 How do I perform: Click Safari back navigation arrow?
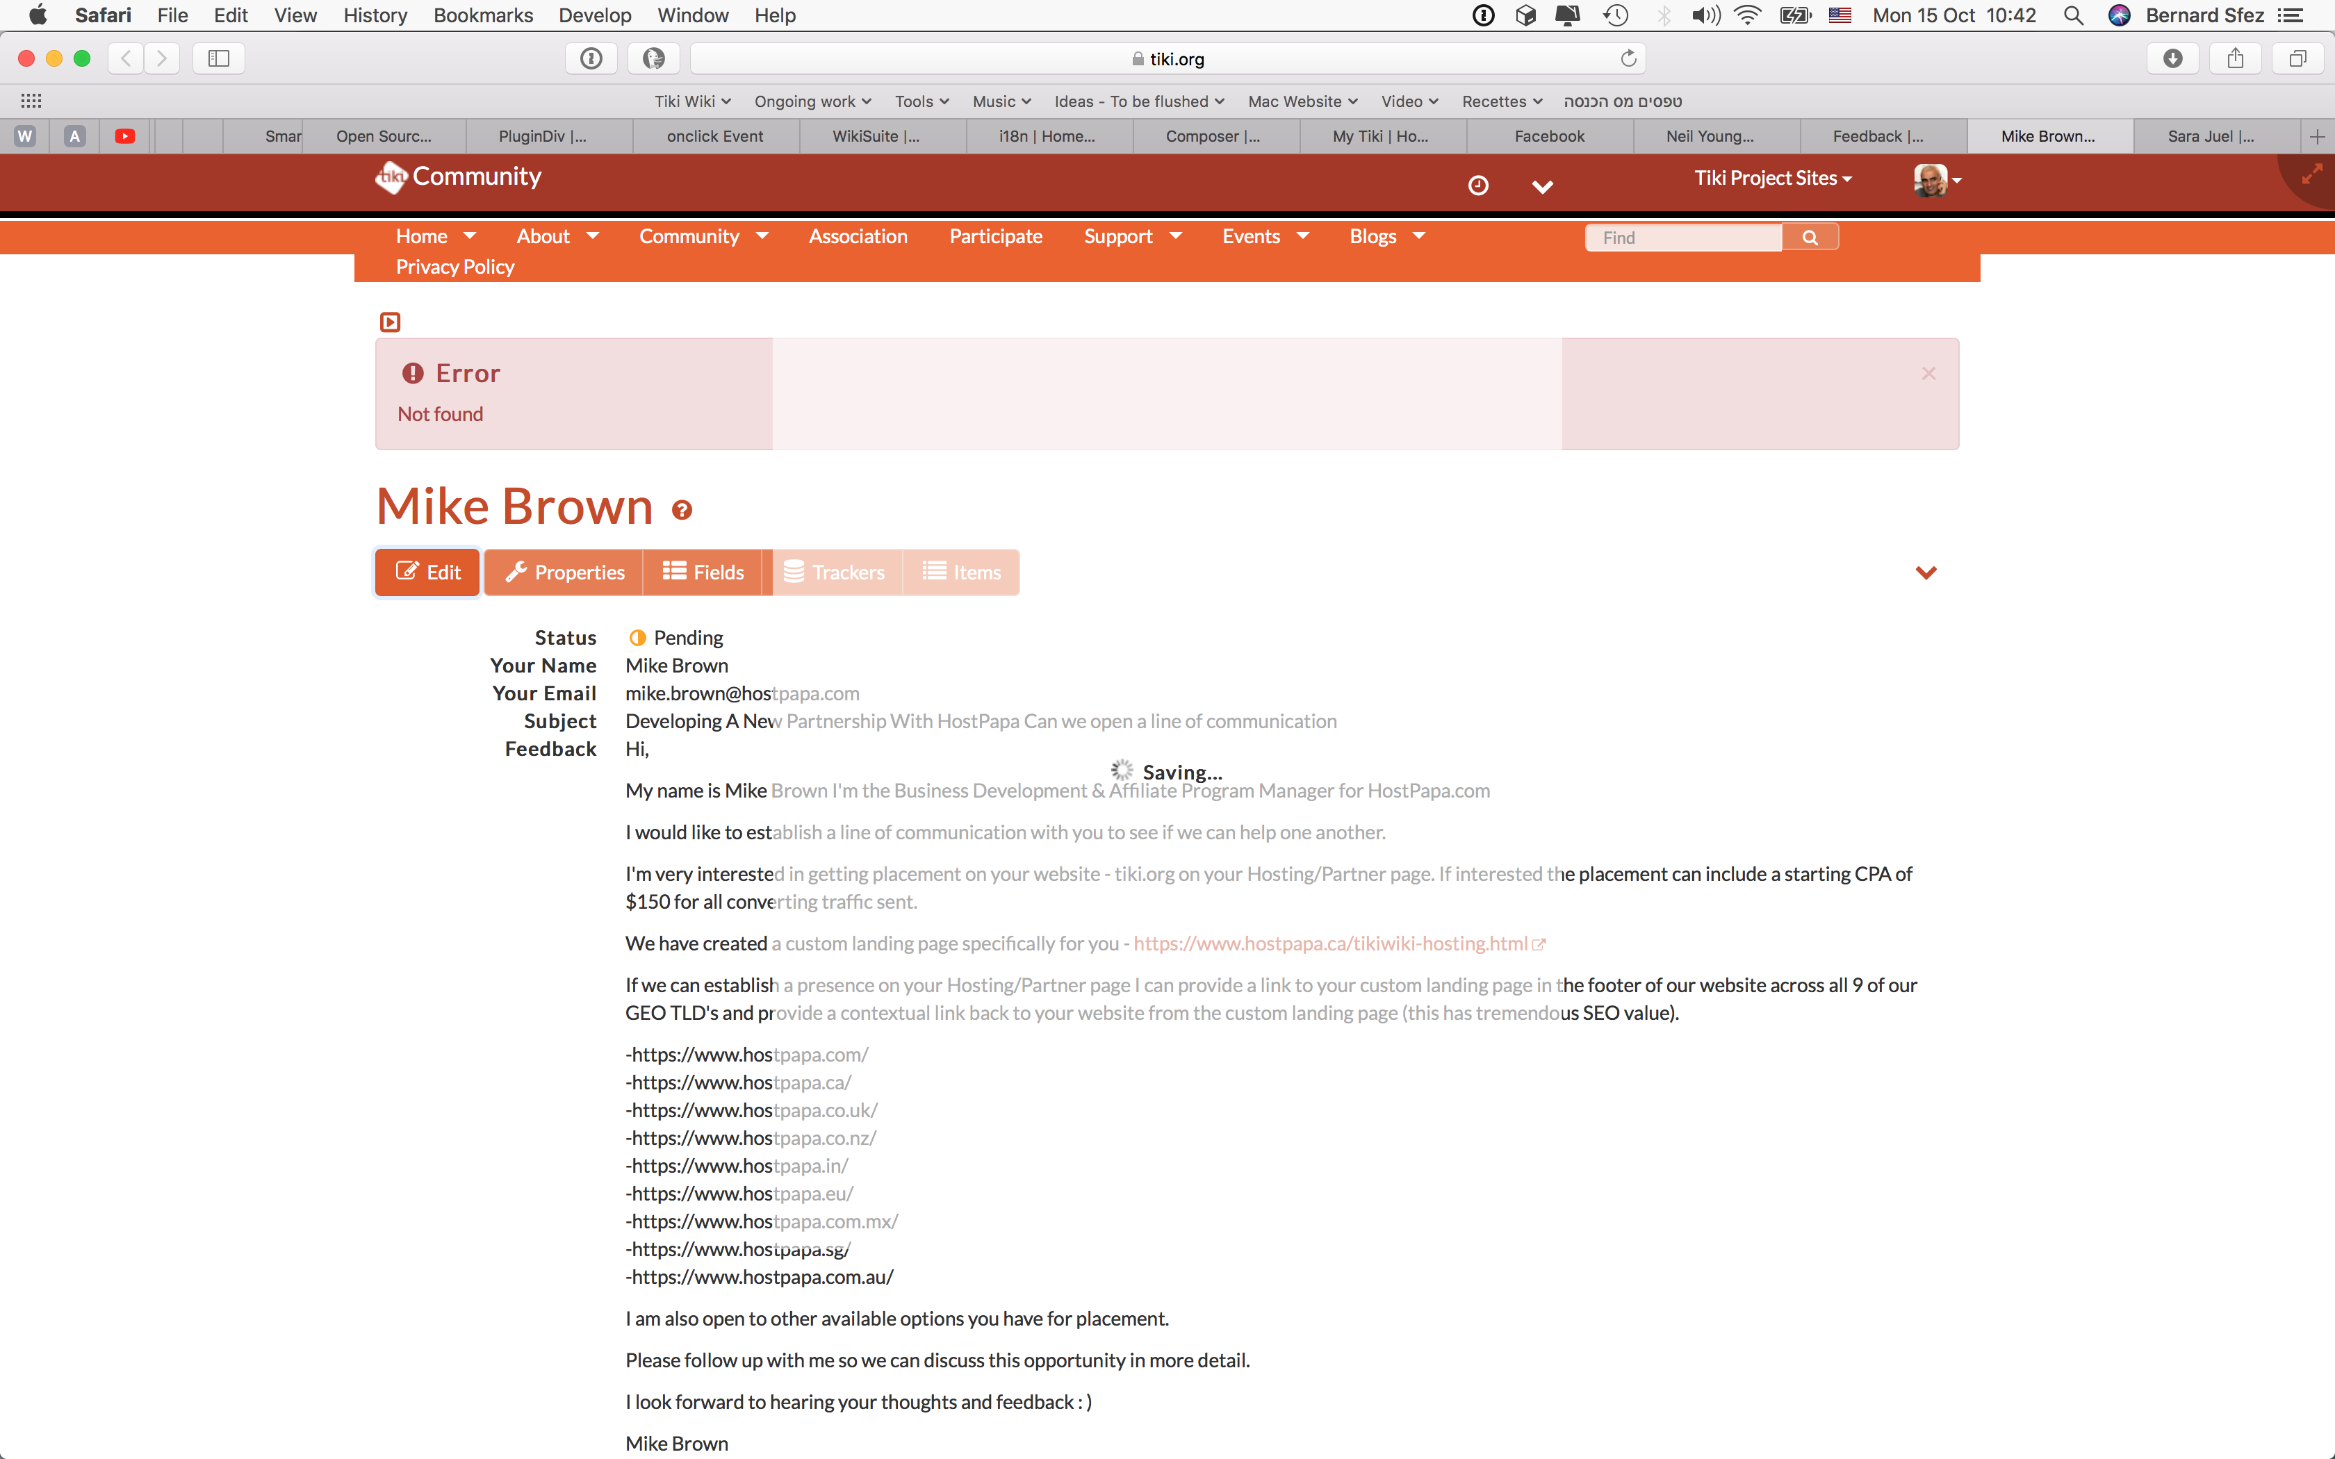point(126,59)
